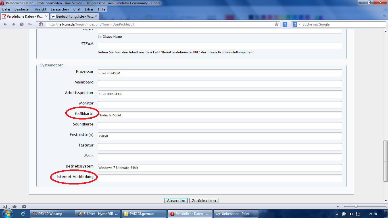Focus the Betriebssystem input field

(x=220, y=168)
